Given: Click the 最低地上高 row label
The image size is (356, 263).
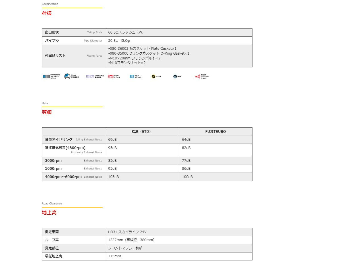Looking at the screenshot, I should (x=53, y=256).
